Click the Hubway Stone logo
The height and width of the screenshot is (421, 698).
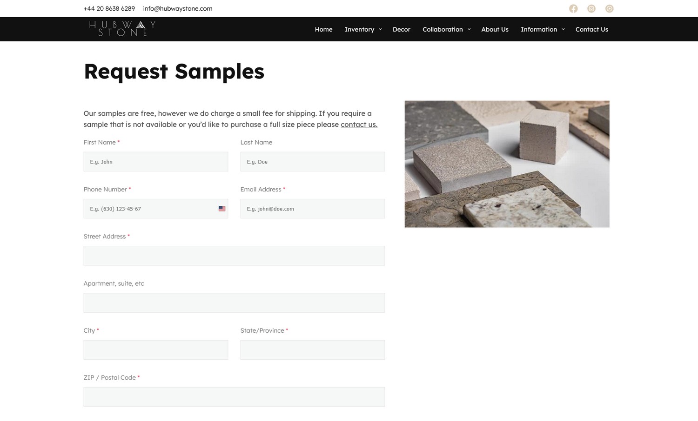[122, 28]
